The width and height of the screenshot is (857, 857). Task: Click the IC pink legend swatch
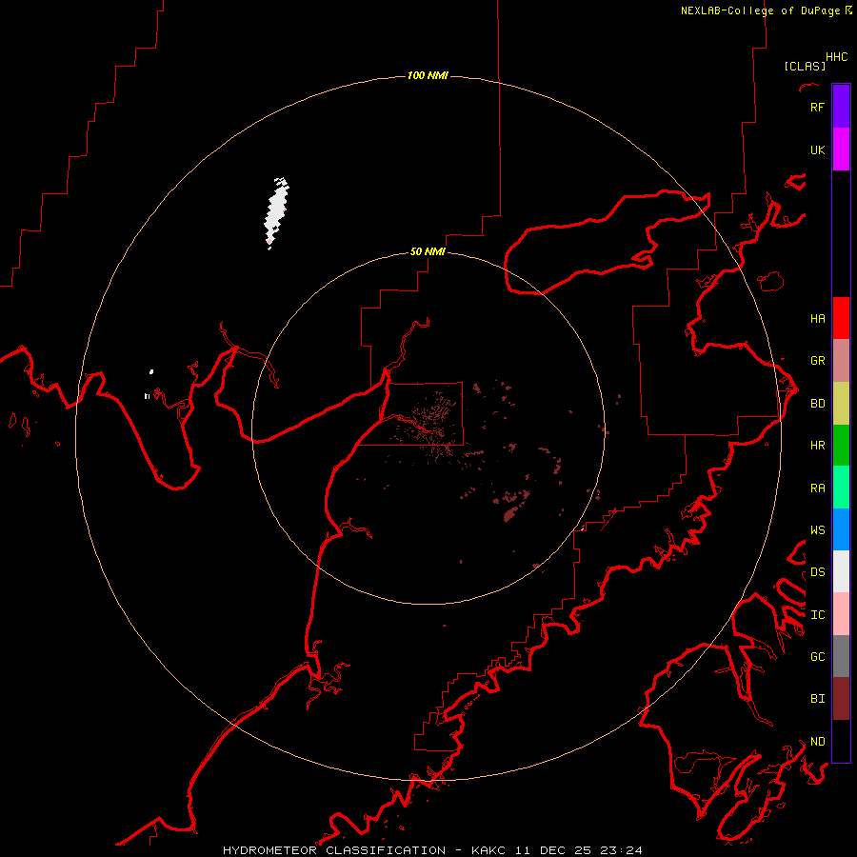pyautogui.click(x=841, y=614)
